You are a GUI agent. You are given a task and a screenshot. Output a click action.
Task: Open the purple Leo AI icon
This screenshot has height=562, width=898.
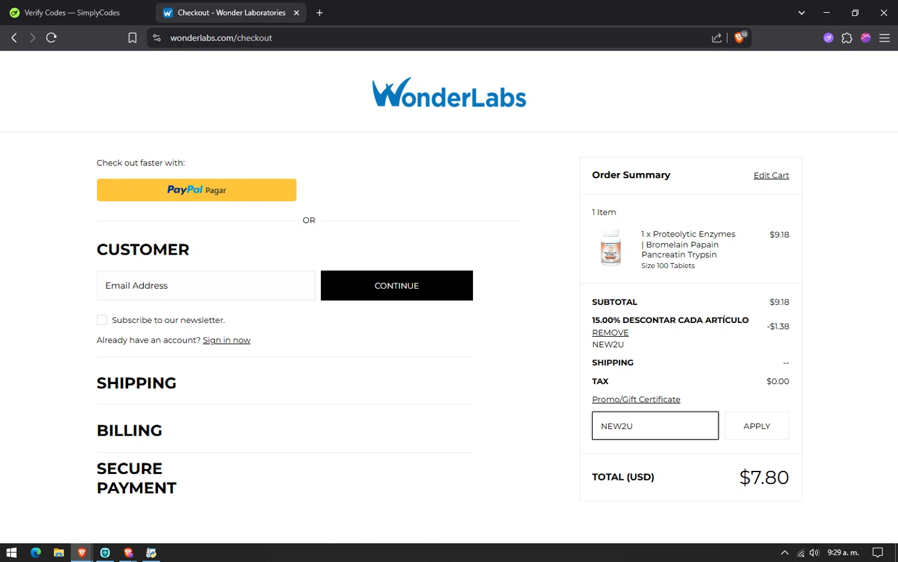tap(829, 38)
